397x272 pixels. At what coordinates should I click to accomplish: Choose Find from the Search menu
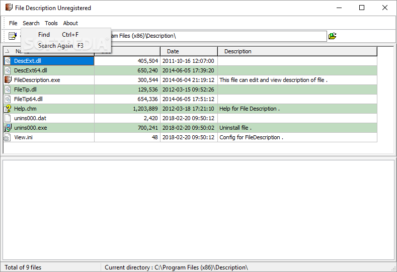point(66,35)
